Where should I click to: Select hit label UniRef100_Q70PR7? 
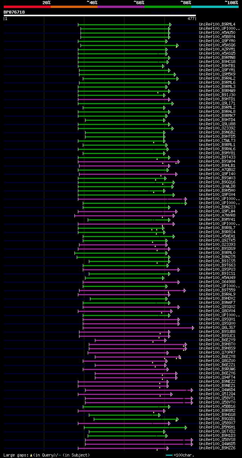[217, 353]
